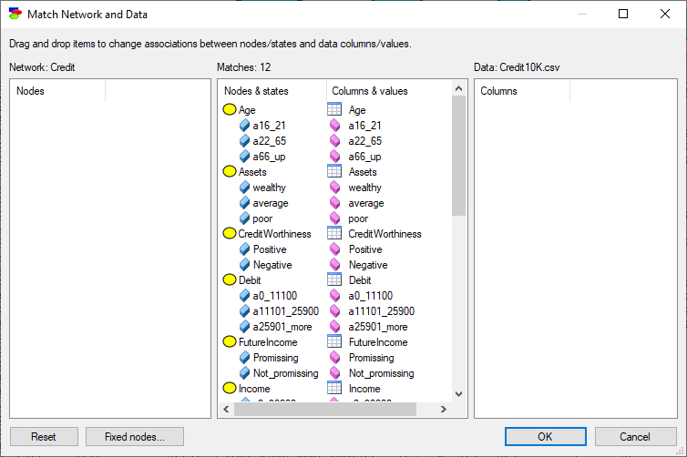Select the Promissing value in data columns
This screenshot has width=687, height=457.
point(372,358)
